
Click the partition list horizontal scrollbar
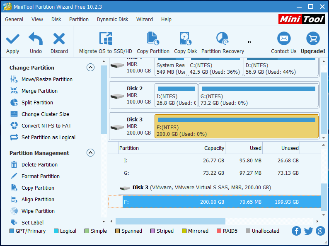170,221
